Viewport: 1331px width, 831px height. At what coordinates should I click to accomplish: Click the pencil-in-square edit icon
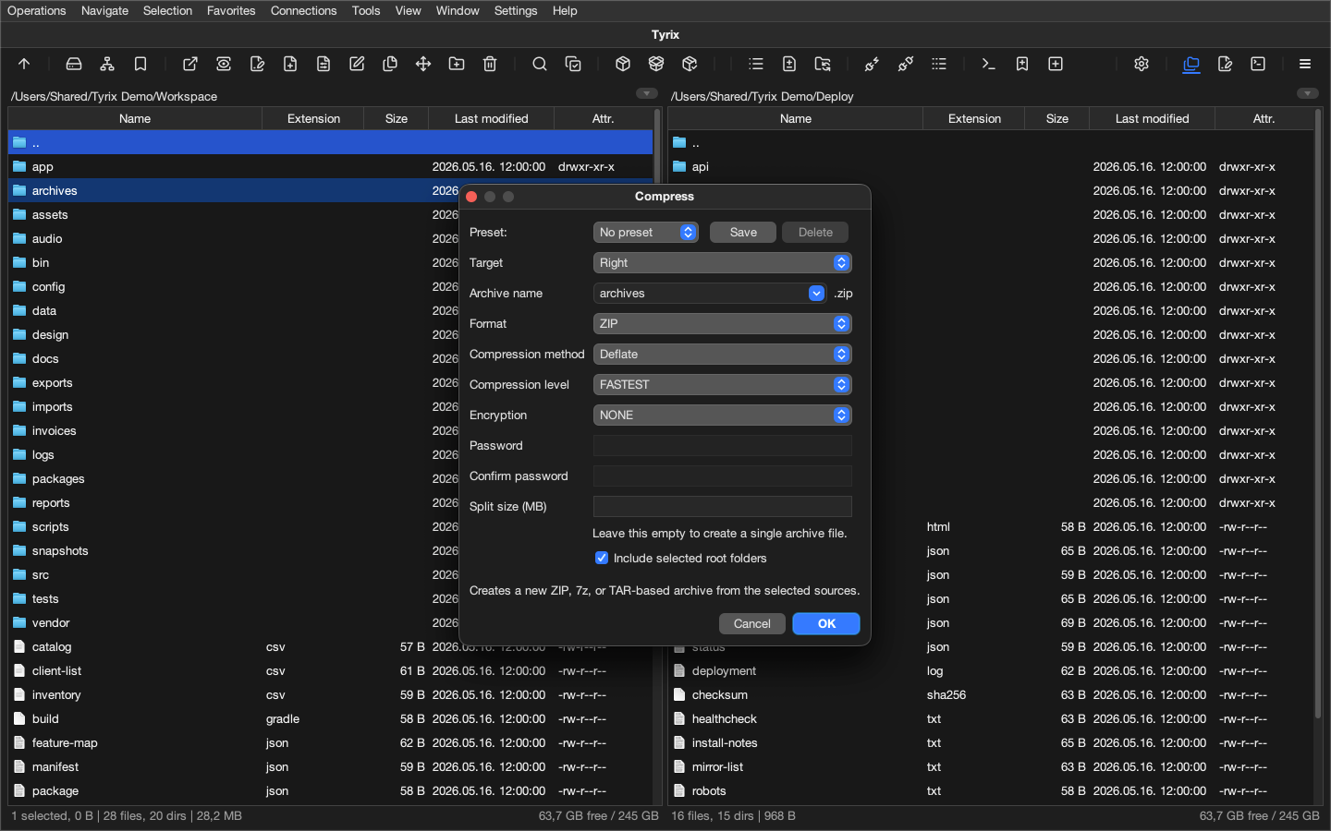357,64
